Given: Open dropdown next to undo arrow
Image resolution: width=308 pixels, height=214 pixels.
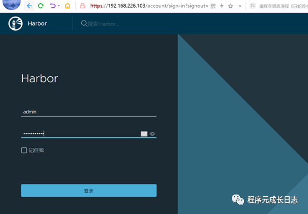Looking at the screenshot, I should click(59, 6).
